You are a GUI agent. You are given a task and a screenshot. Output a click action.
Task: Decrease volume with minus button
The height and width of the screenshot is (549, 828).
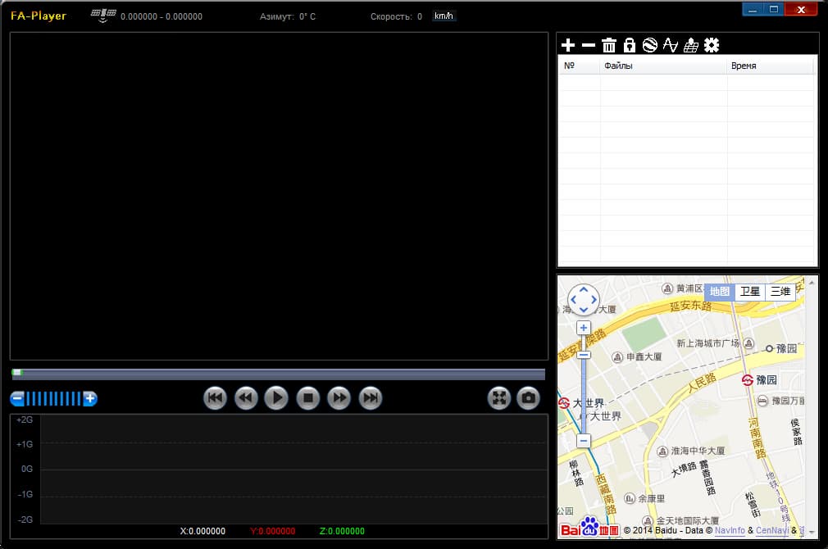(17, 398)
